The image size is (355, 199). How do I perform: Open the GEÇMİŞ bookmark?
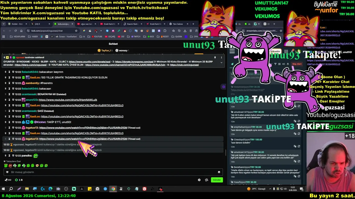click(110, 36)
